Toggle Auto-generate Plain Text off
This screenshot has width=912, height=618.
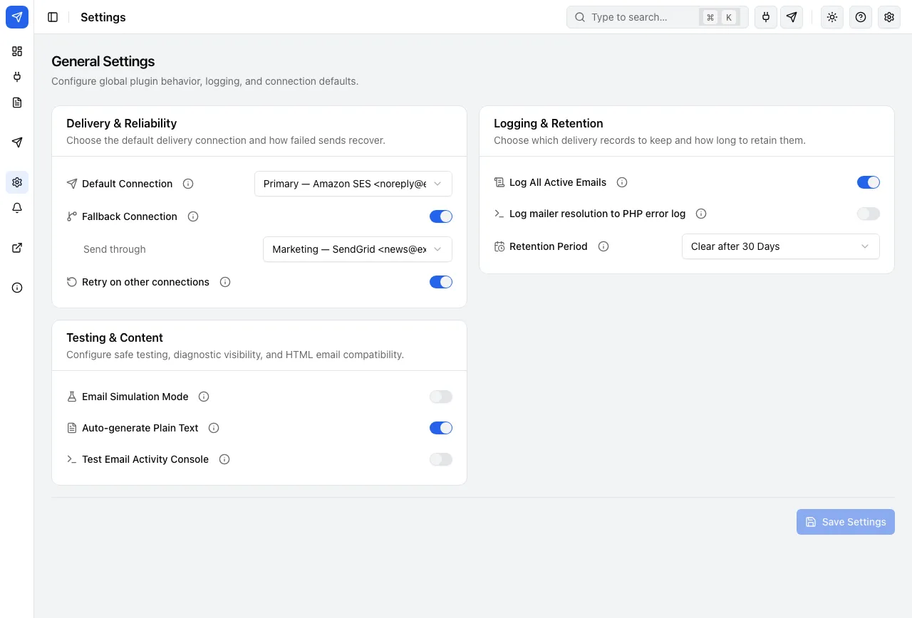click(441, 428)
